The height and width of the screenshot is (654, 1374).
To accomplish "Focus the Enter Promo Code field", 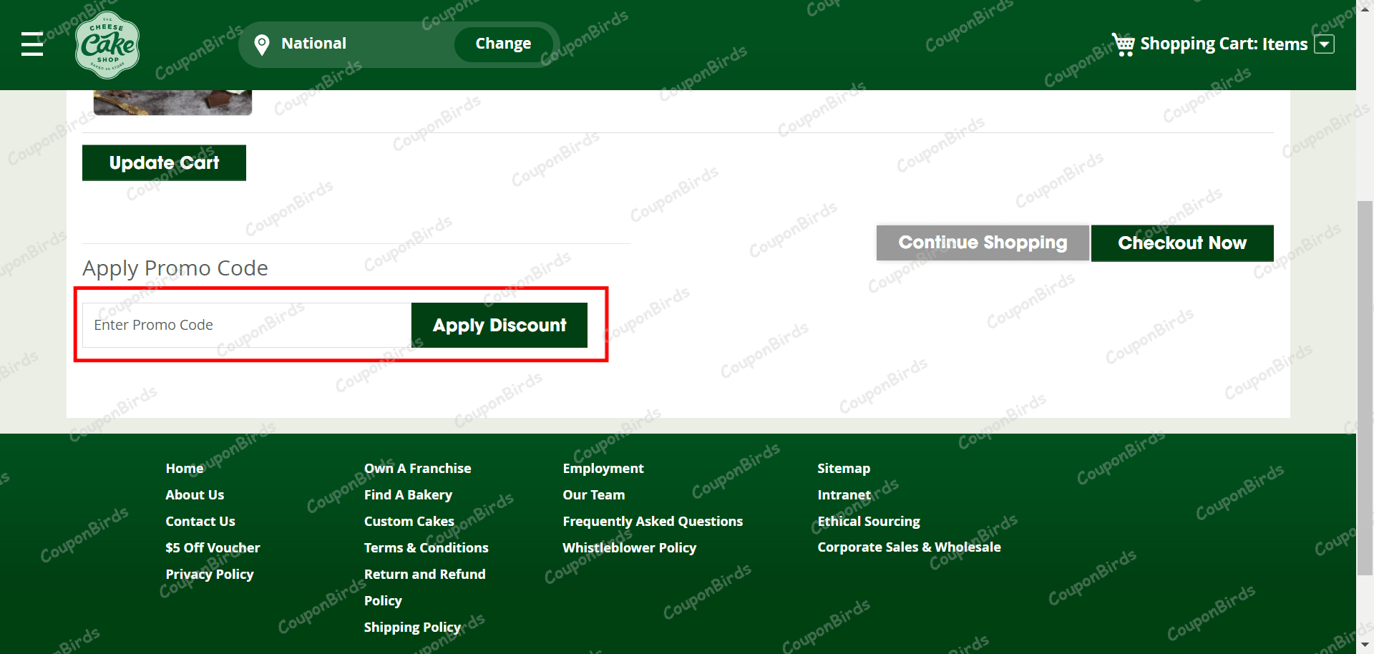I will [247, 326].
